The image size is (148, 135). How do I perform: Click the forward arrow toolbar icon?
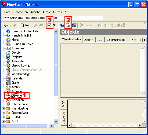click(15, 25)
